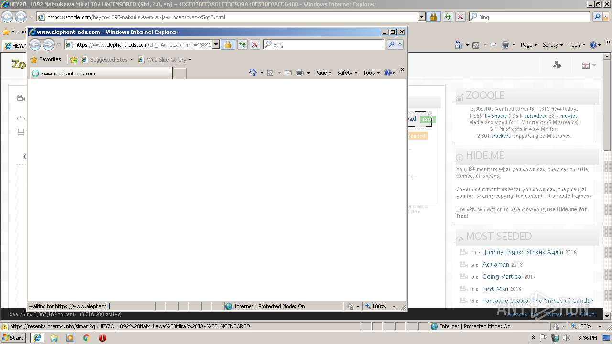Open Tools menu in main IE window

[x=577, y=45]
